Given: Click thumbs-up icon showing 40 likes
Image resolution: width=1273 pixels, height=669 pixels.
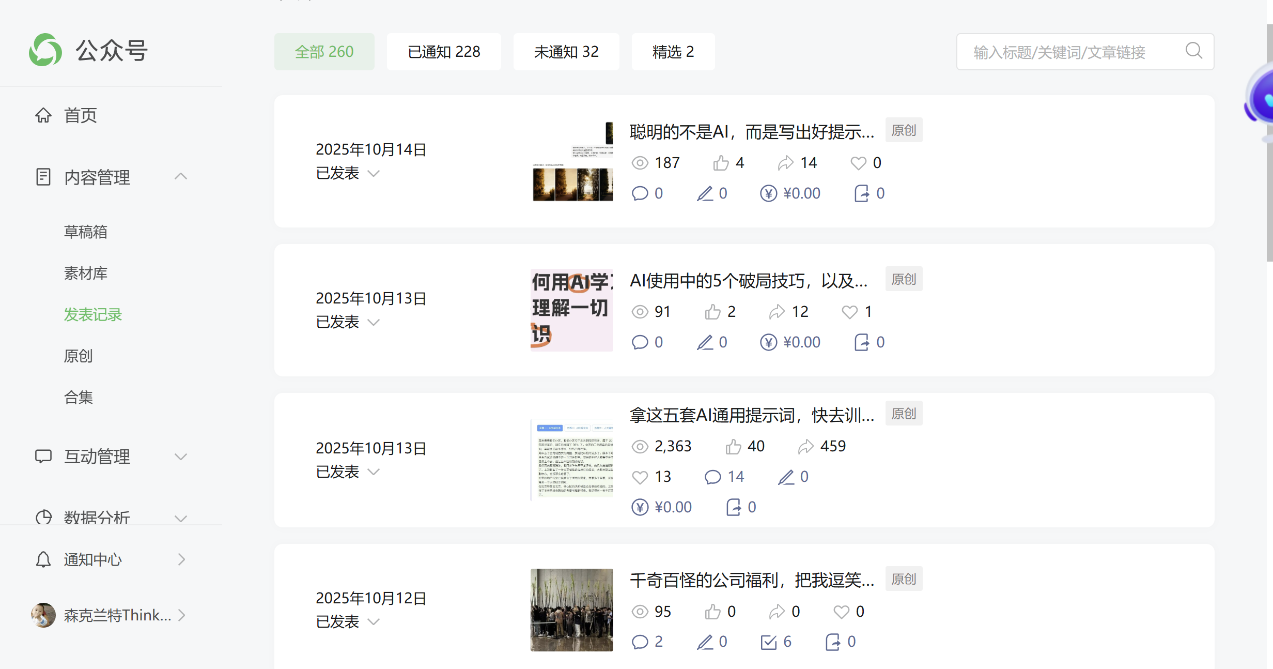Looking at the screenshot, I should pos(733,446).
